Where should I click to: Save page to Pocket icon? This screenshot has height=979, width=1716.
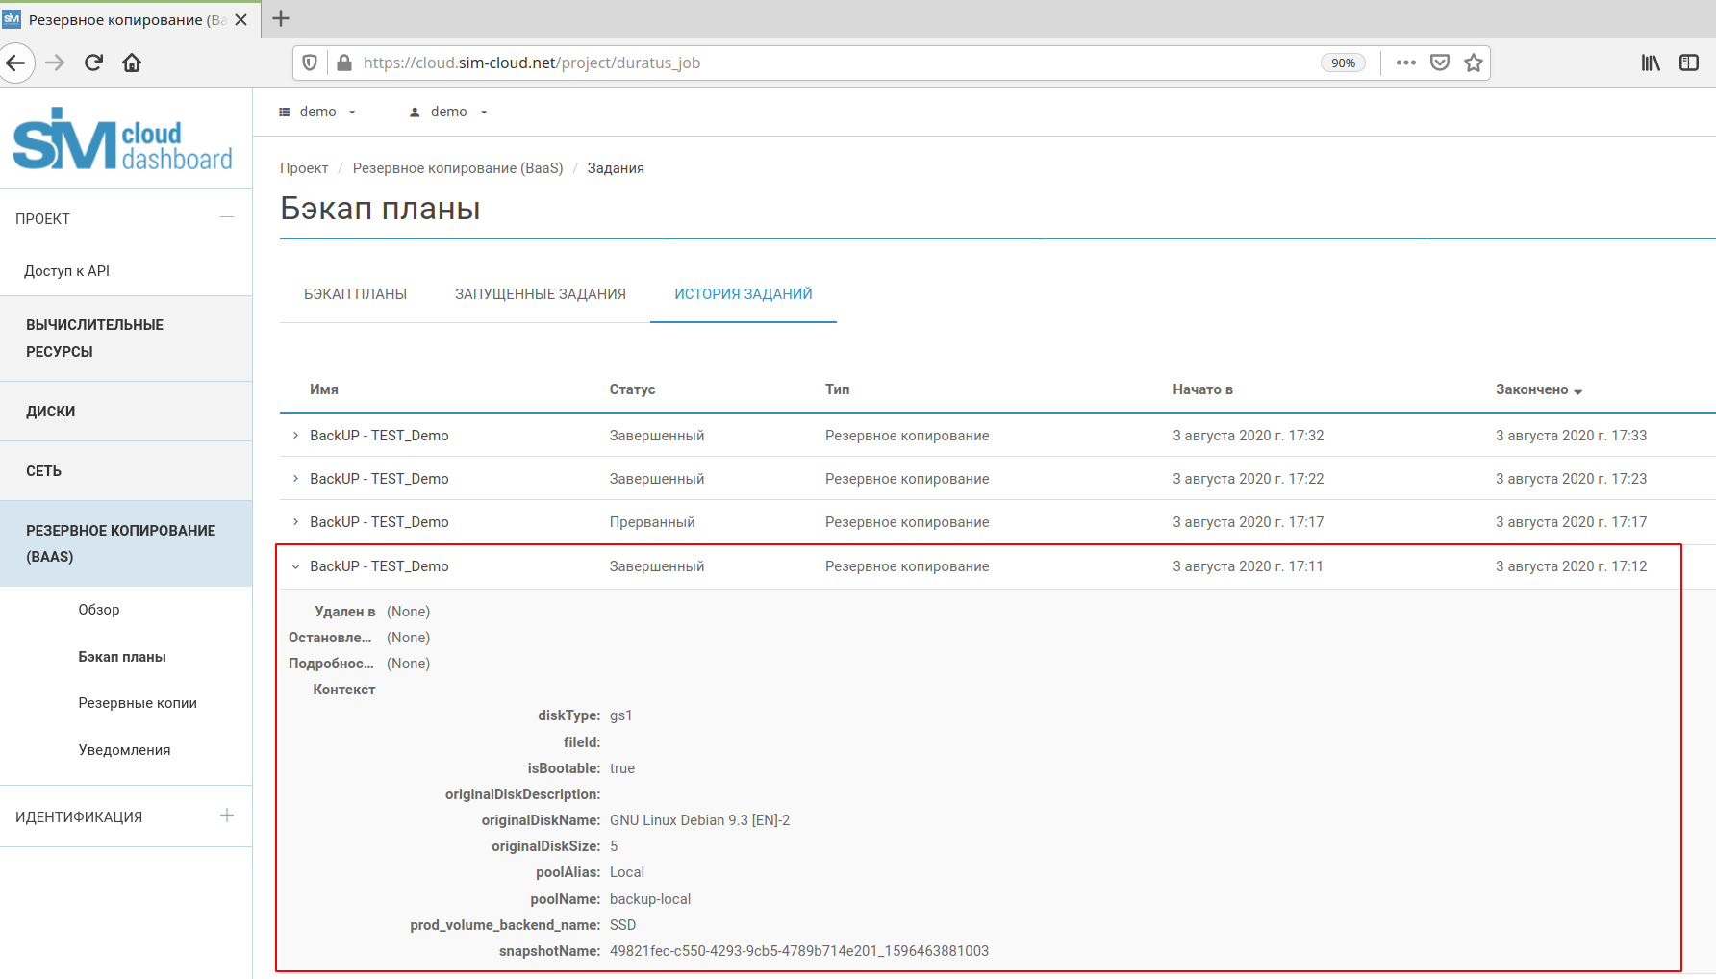coord(1439,63)
